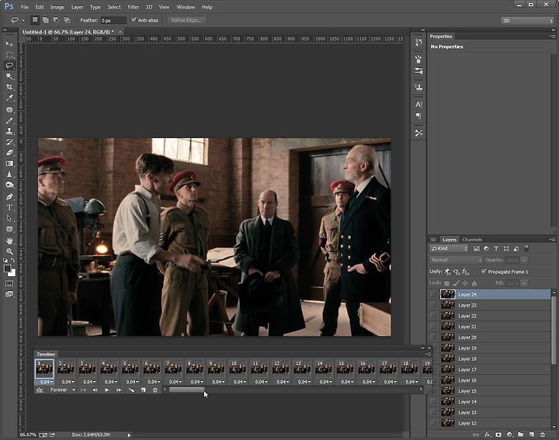559x440 pixels.
Task: Open the Filter menu
Action: point(134,7)
